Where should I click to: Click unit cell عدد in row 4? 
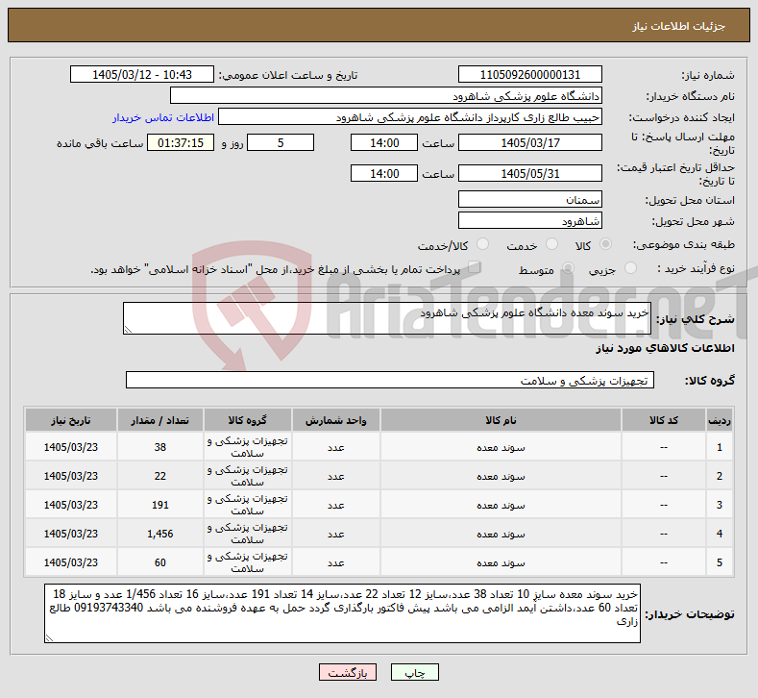[x=335, y=534]
